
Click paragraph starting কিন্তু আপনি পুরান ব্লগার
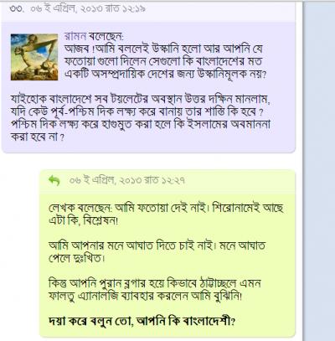point(155,290)
